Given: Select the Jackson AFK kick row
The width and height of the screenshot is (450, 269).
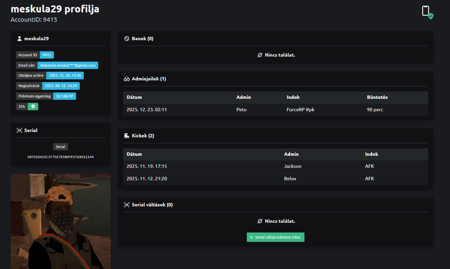Looking at the screenshot, I should (275, 166).
